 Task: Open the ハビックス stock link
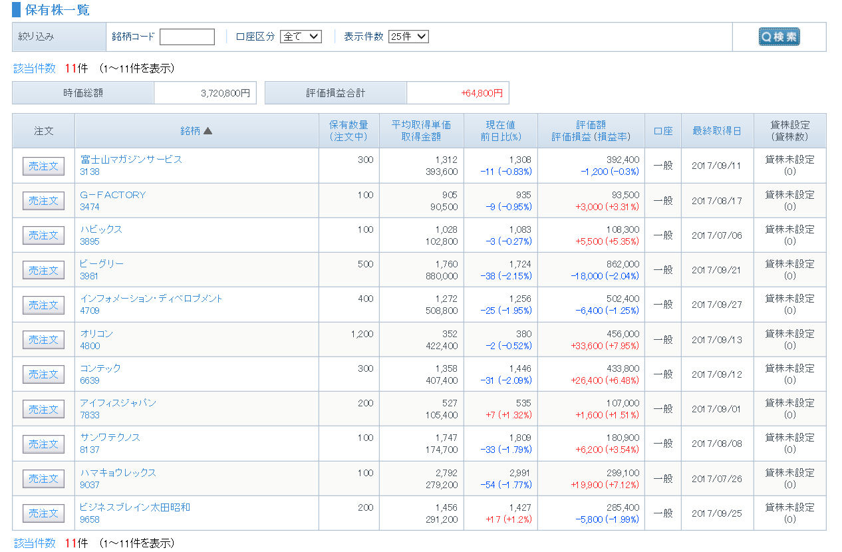[101, 229]
